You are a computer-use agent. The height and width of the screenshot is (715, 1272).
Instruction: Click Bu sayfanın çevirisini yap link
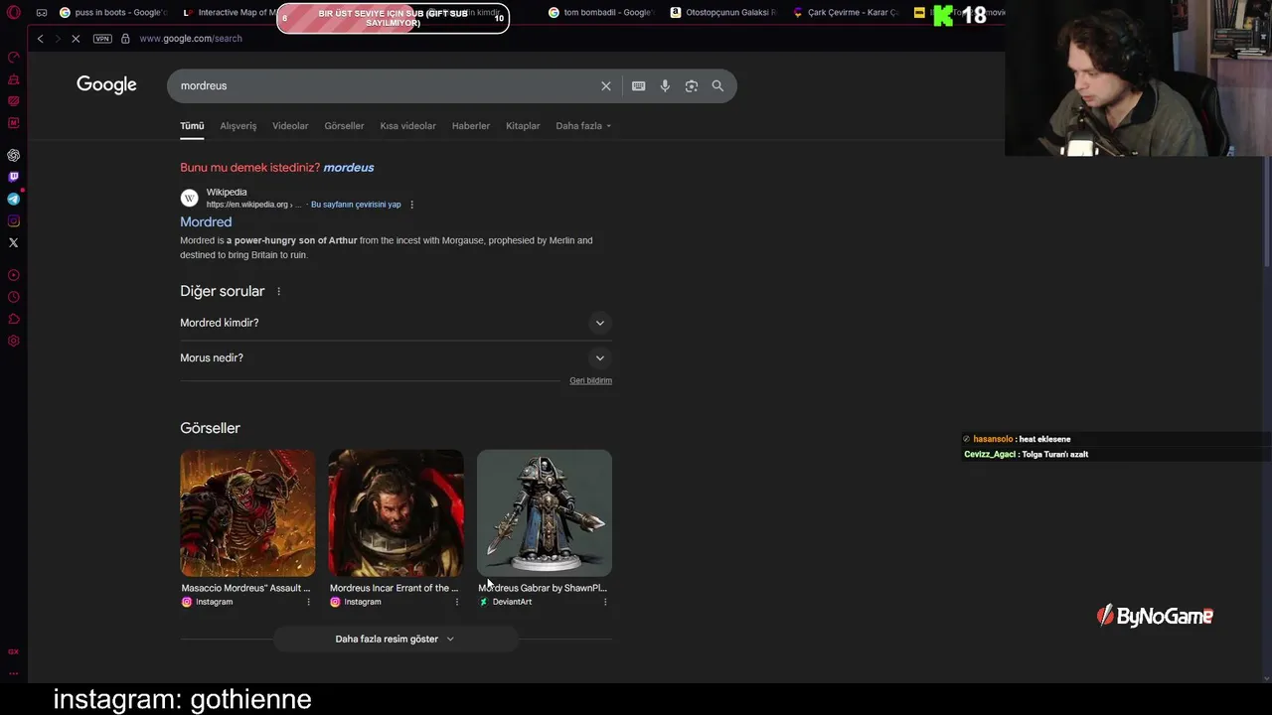(x=356, y=205)
